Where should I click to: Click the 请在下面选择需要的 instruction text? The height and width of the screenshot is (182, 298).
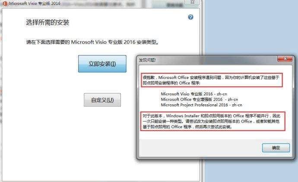coord(92,42)
